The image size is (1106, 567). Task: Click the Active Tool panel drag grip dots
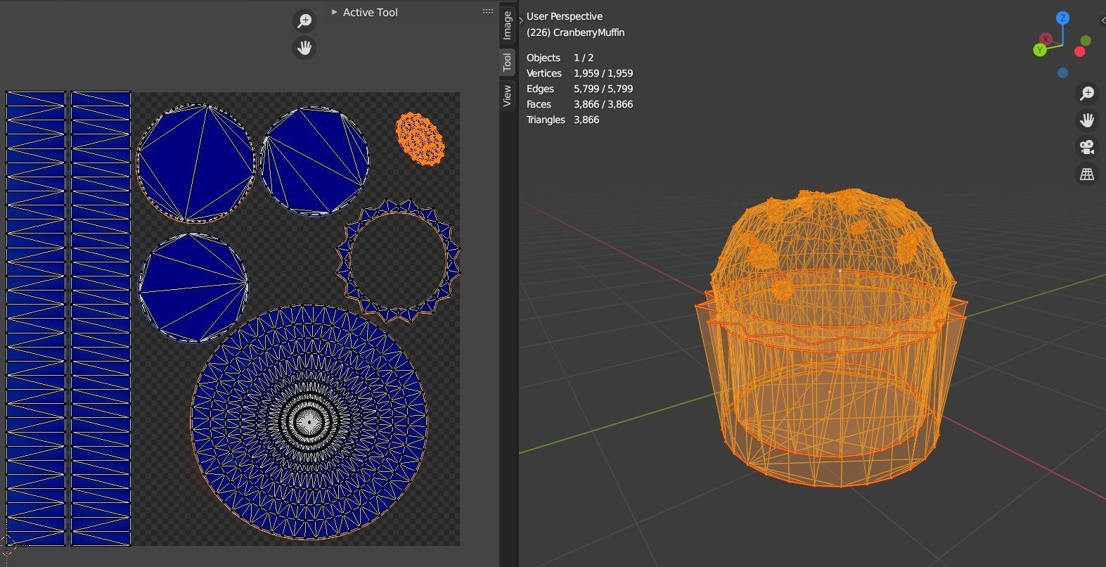coord(488,11)
